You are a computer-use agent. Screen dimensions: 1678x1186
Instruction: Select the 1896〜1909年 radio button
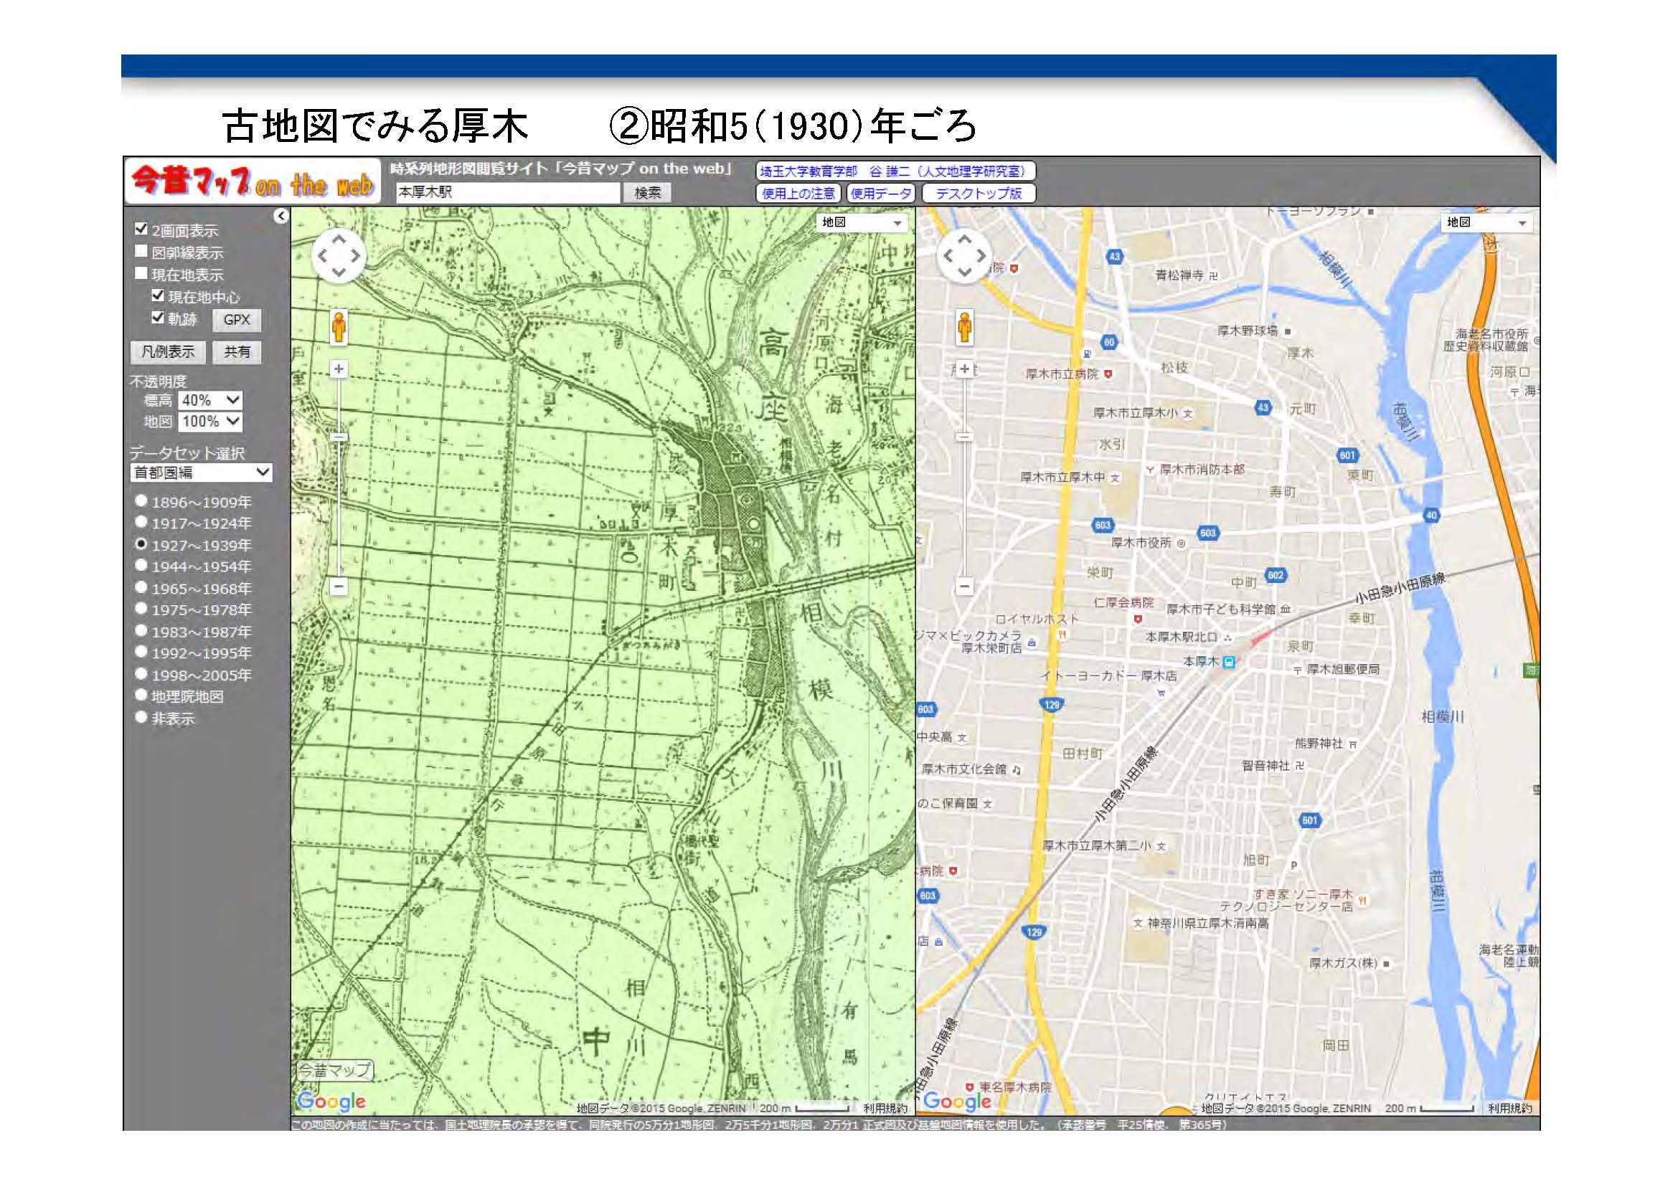(141, 501)
